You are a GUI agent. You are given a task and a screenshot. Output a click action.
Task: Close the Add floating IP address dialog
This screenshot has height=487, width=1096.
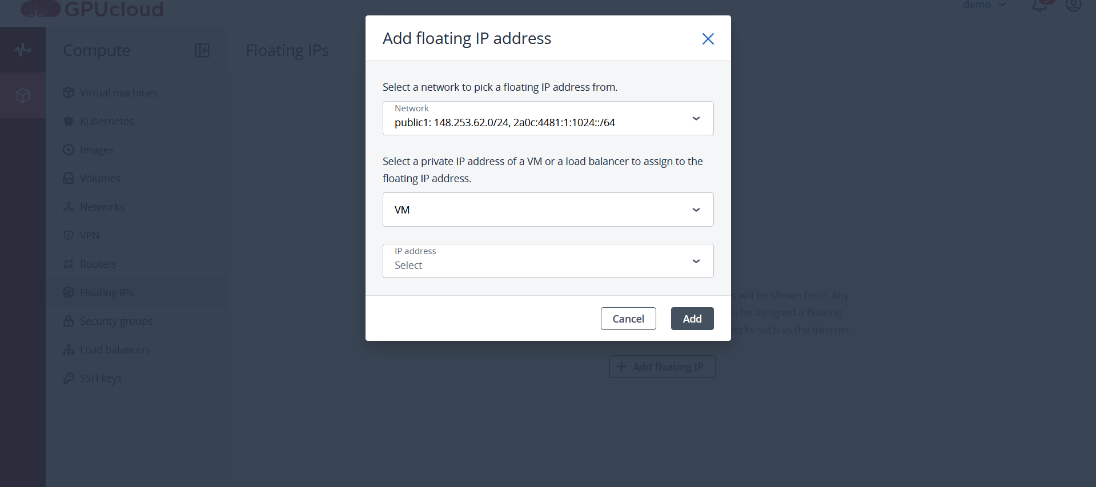pos(708,39)
